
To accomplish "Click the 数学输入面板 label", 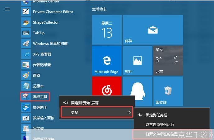I will pyautogui.click(x=44, y=118).
